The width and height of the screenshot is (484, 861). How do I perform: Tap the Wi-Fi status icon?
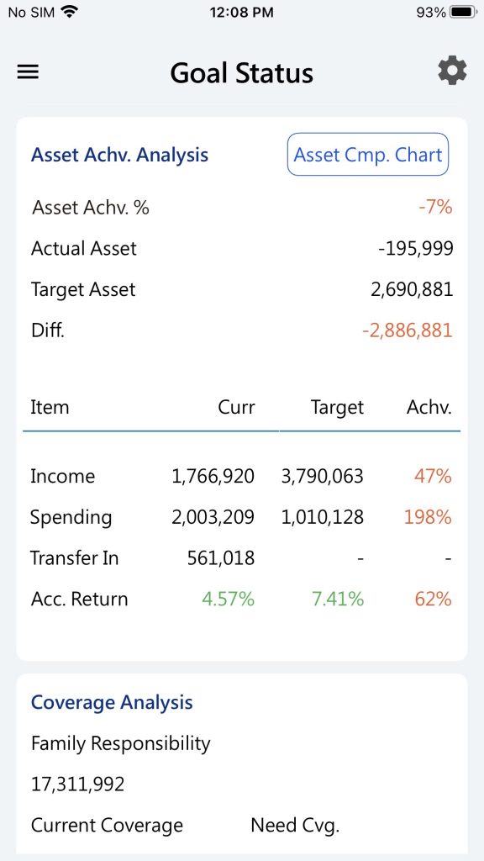click(69, 12)
